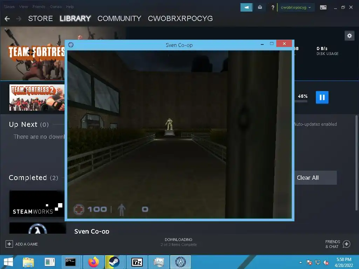The height and width of the screenshot is (269, 359).
Task: Open the Games menu
Action: [56, 7]
